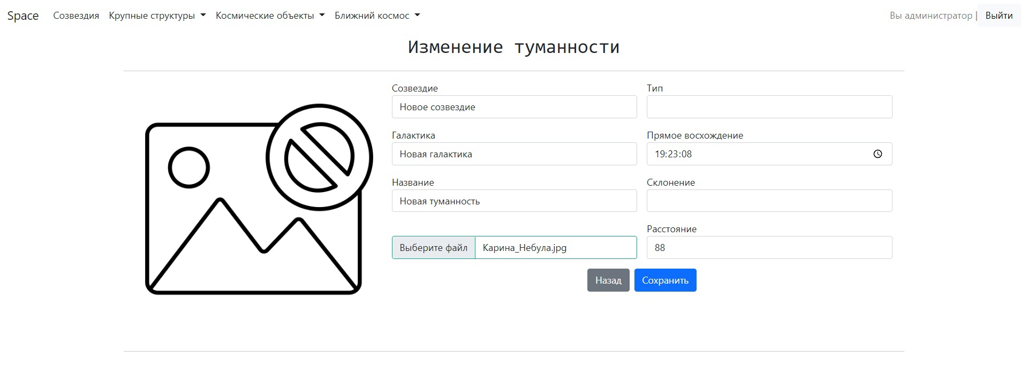This screenshot has width=1028, height=366.
Task: Click the no-image placeholder picture
Action: [x=259, y=199]
